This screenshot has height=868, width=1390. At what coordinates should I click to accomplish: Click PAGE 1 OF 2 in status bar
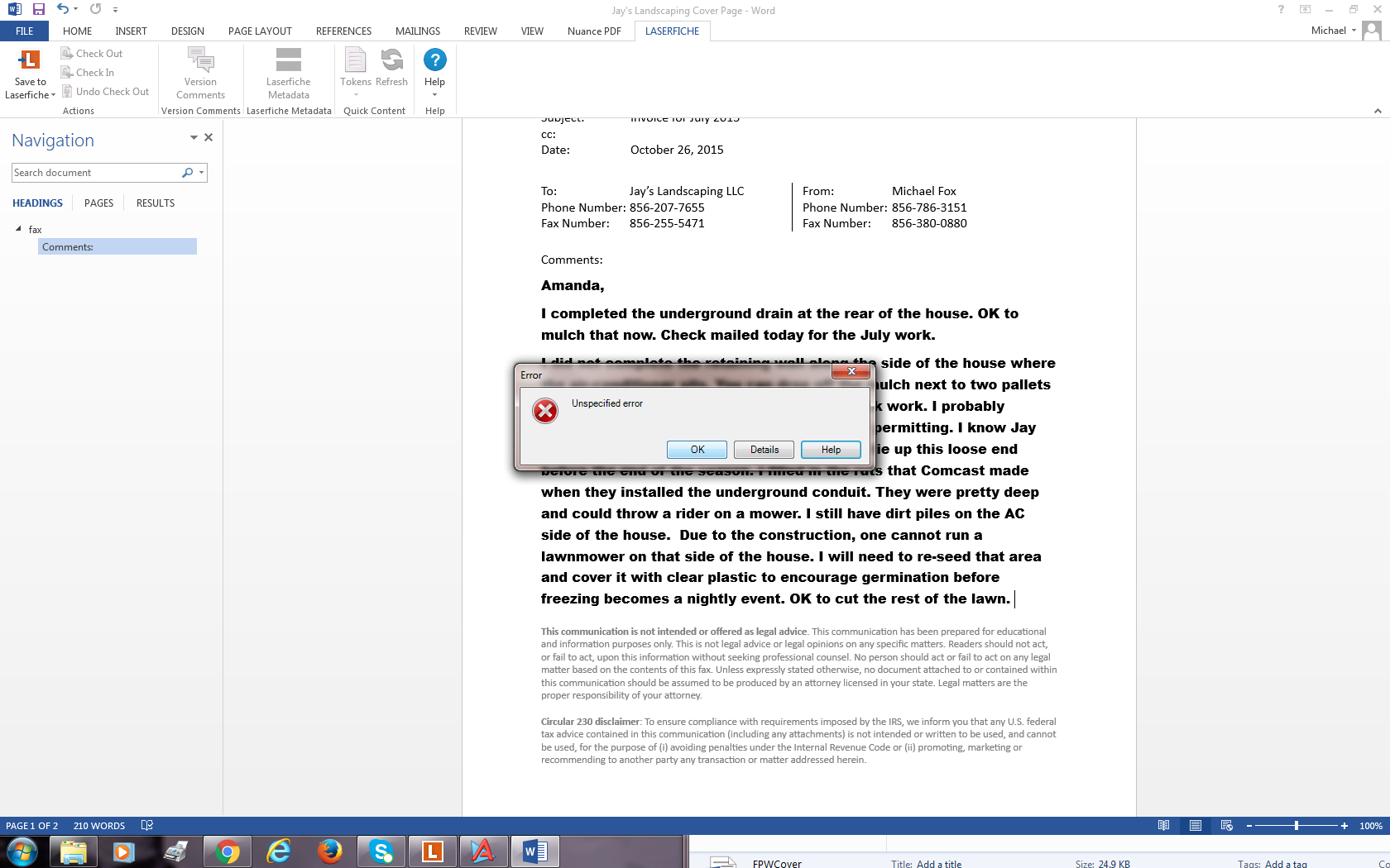coord(32,826)
